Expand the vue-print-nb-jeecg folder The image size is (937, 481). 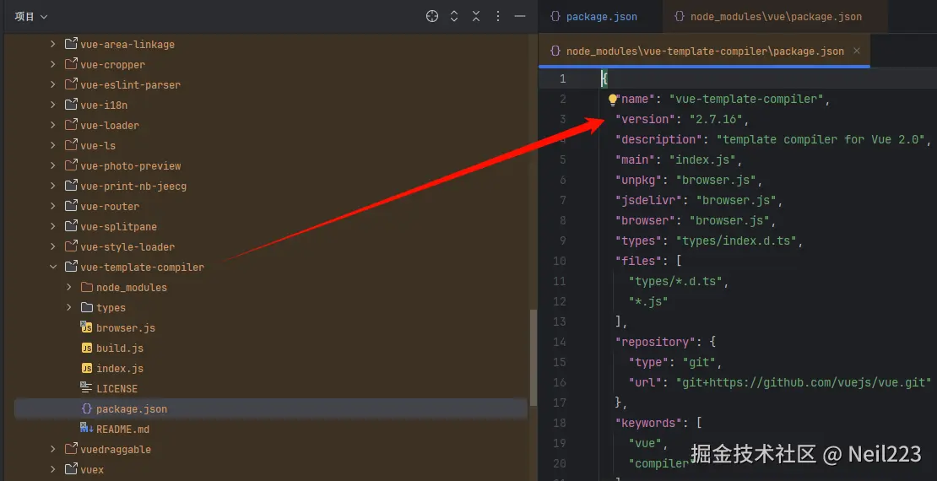[52, 186]
